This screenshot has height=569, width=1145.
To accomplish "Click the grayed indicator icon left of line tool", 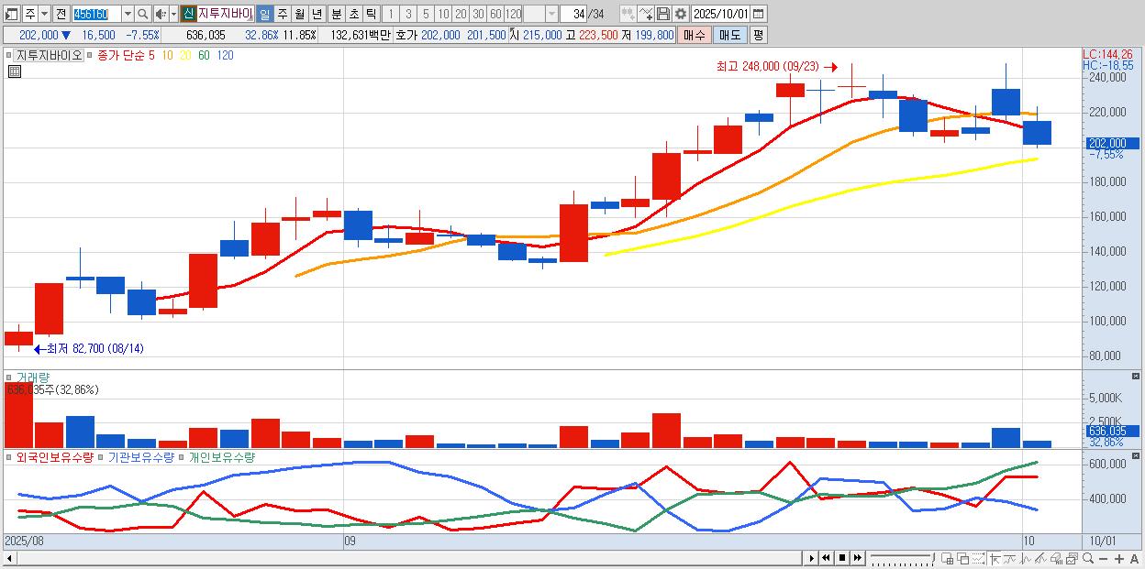I will click(x=628, y=14).
